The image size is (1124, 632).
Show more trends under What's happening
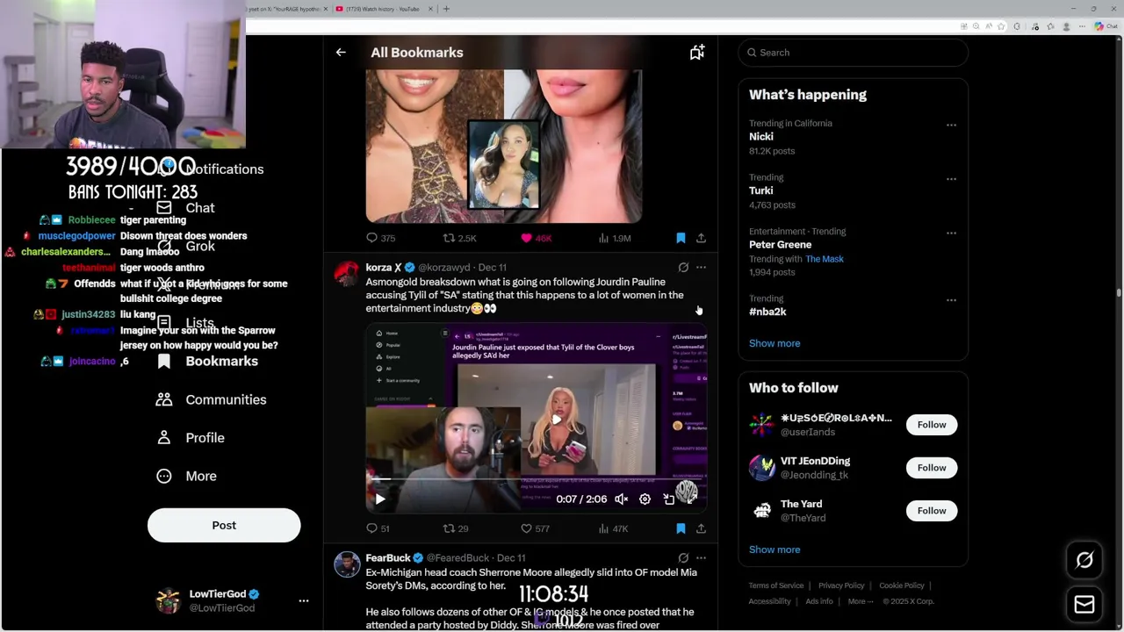point(775,343)
